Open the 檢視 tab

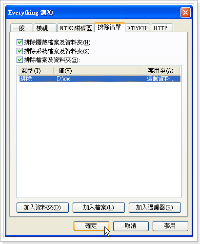45,28
